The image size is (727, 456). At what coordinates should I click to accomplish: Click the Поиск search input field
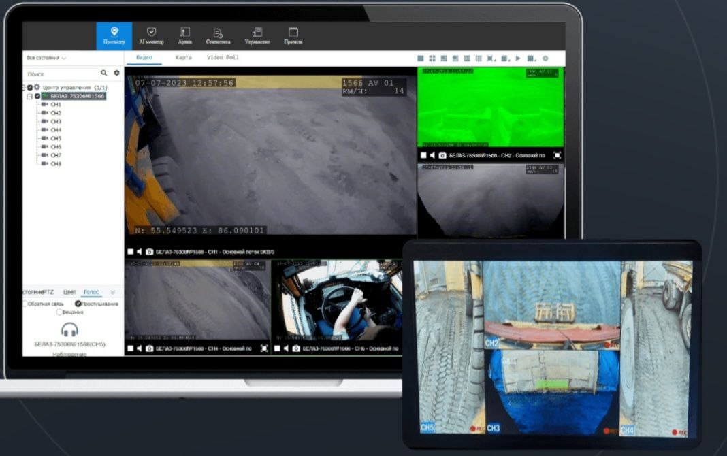coord(61,74)
